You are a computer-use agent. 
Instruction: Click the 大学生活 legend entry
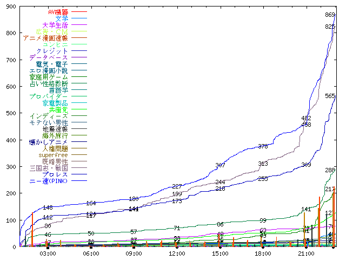[x=55, y=25]
